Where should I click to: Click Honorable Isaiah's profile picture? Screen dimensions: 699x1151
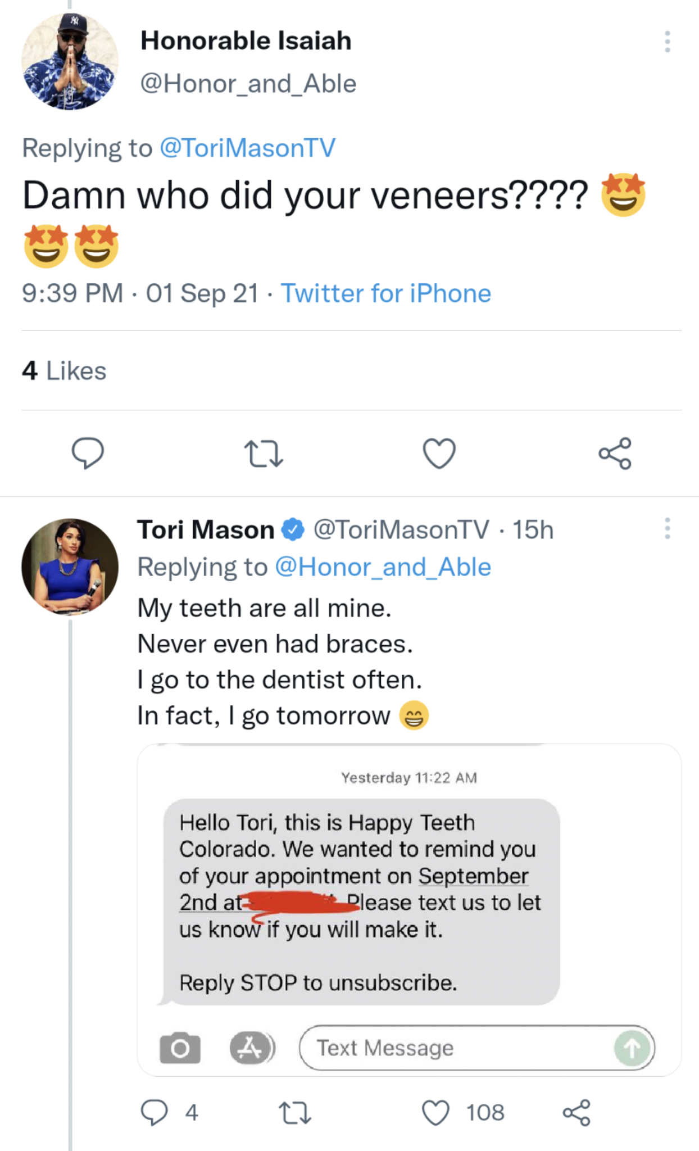click(x=69, y=59)
